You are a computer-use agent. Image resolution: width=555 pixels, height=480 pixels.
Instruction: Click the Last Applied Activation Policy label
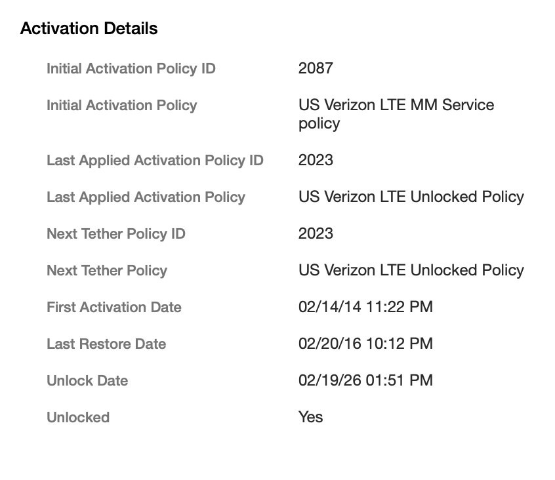[146, 197]
